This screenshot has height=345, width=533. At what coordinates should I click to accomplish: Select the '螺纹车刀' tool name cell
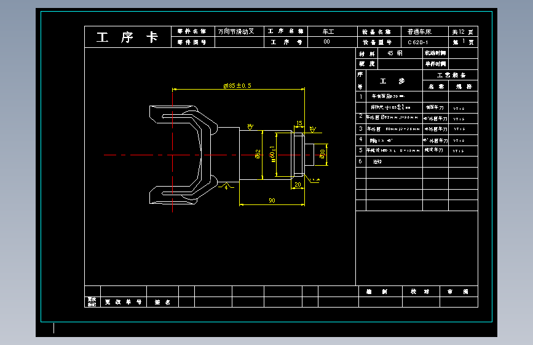435,150
